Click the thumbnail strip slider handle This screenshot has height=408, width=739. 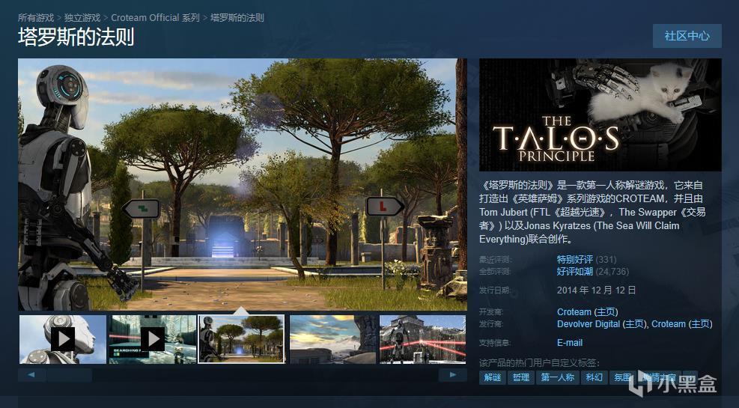[x=69, y=375]
